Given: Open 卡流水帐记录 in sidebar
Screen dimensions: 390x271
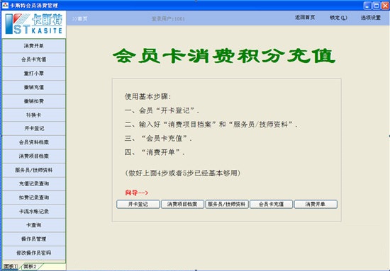Looking at the screenshot, I should (x=34, y=212).
